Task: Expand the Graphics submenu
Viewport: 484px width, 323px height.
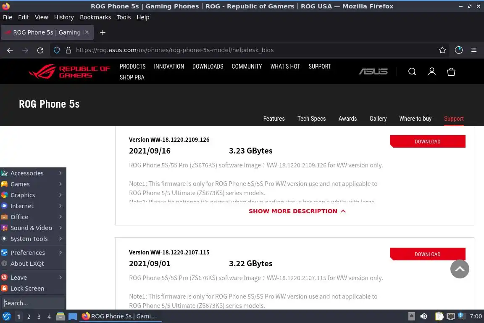Action: point(33,195)
